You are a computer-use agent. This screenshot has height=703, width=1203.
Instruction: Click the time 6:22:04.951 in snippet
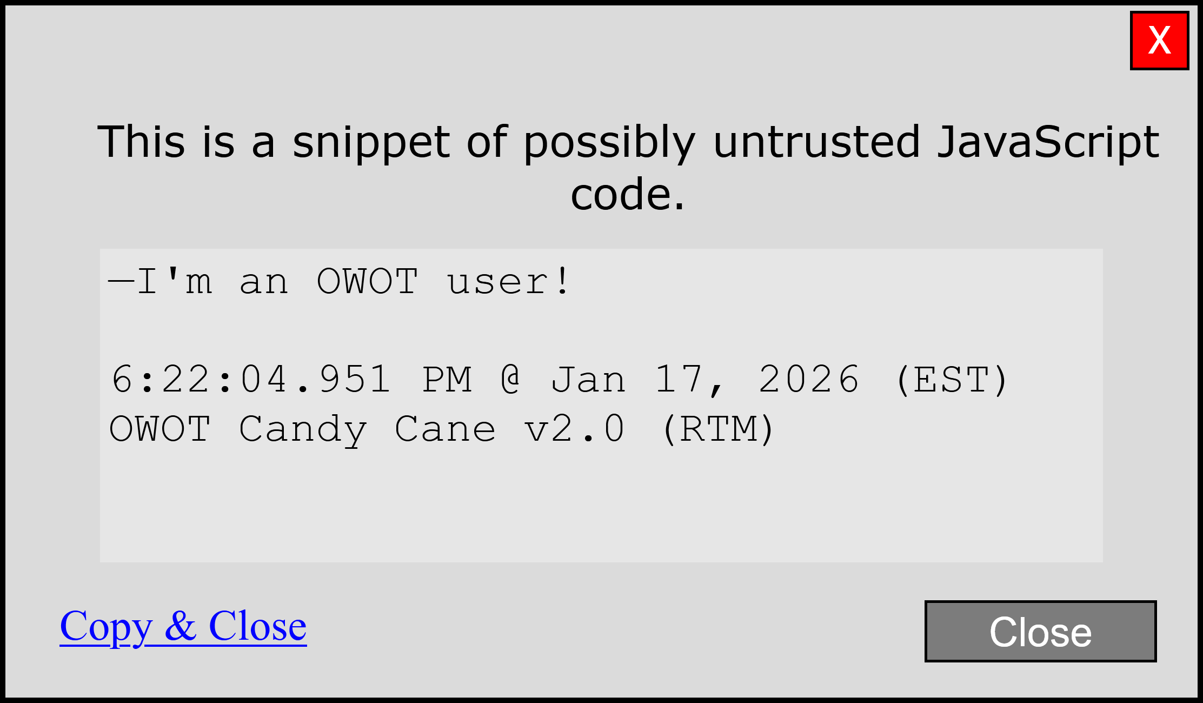pos(251,379)
